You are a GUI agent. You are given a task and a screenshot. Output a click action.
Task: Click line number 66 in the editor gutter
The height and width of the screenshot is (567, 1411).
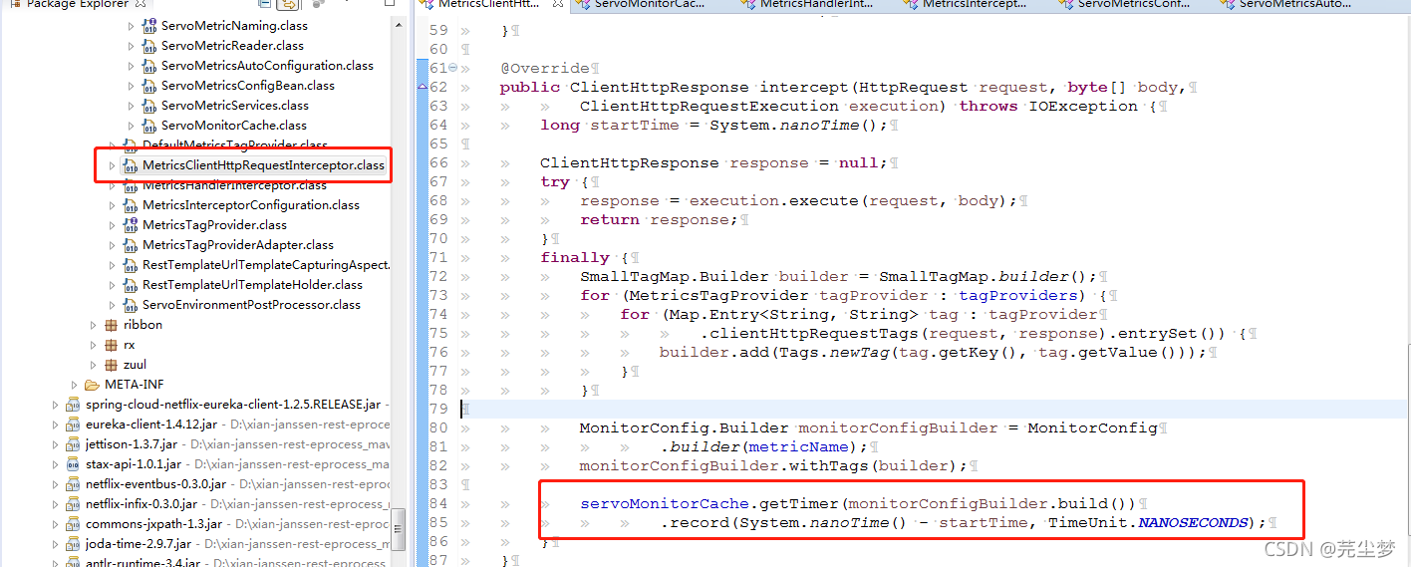[438, 162]
